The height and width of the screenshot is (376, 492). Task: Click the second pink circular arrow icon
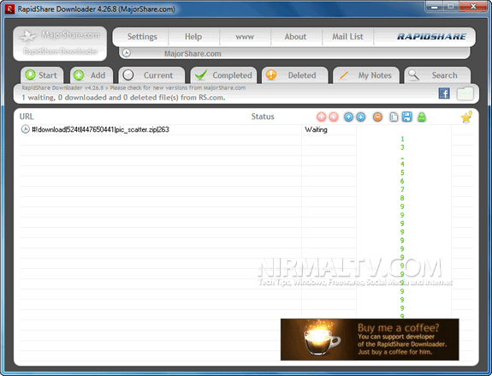point(334,117)
